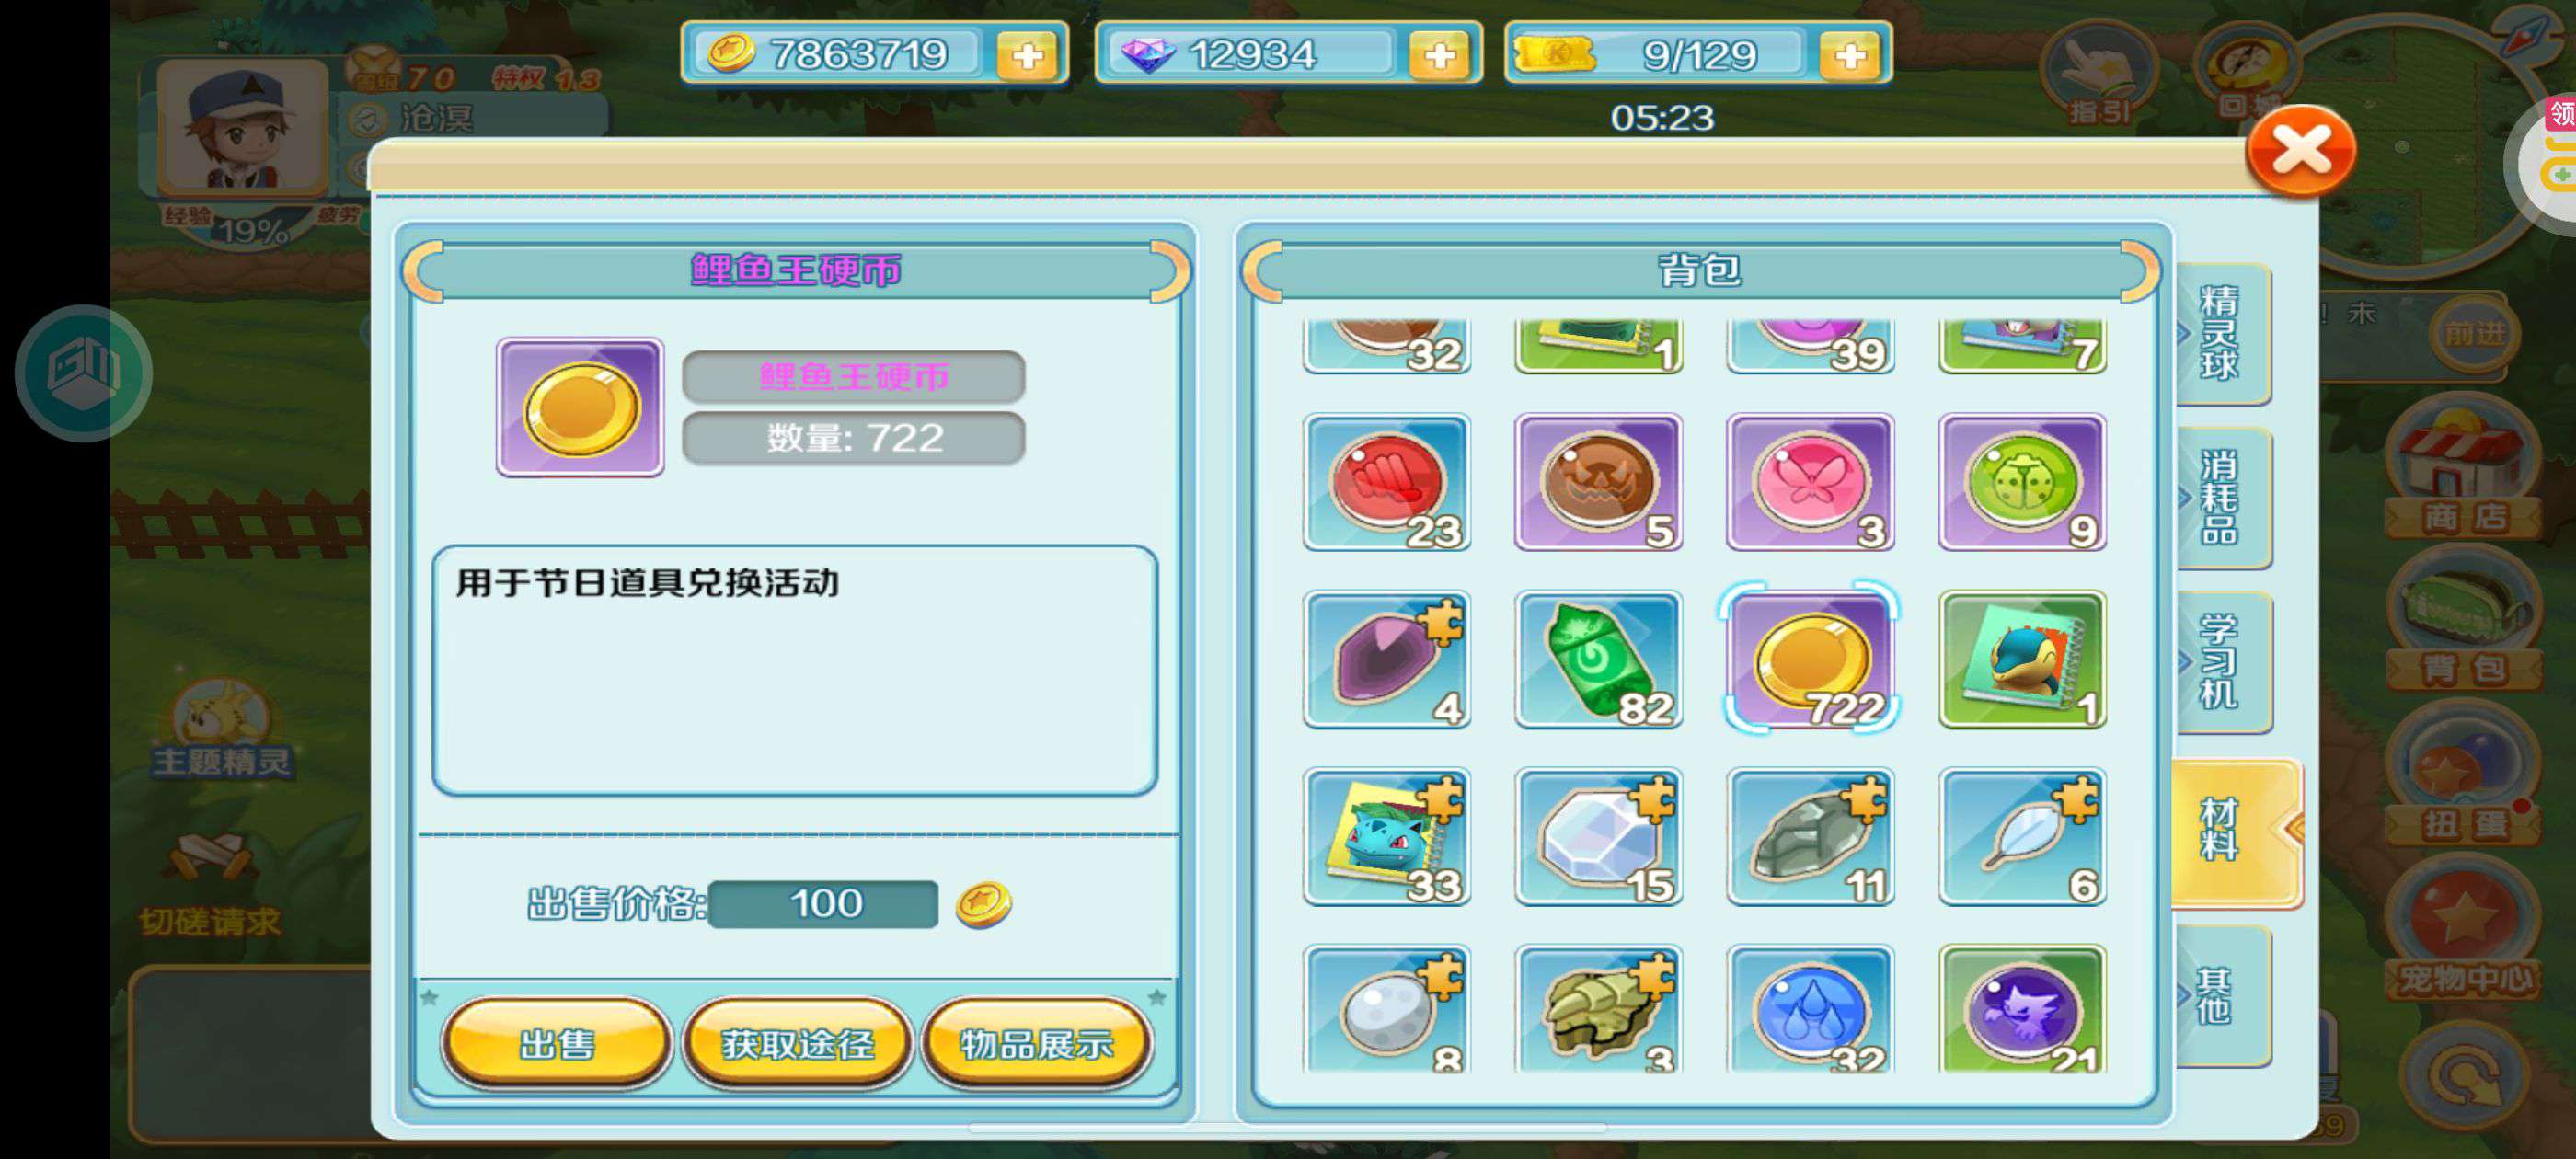Select the purple shard fragment with count 4
The height and width of the screenshot is (1159, 2576).
pos(1386,659)
